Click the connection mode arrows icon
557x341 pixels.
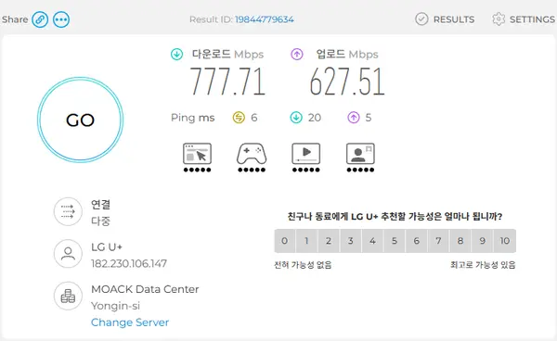point(68,211)
